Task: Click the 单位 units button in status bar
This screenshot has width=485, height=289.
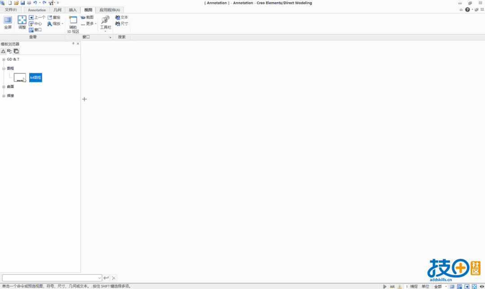Action: tap(426, 286)
